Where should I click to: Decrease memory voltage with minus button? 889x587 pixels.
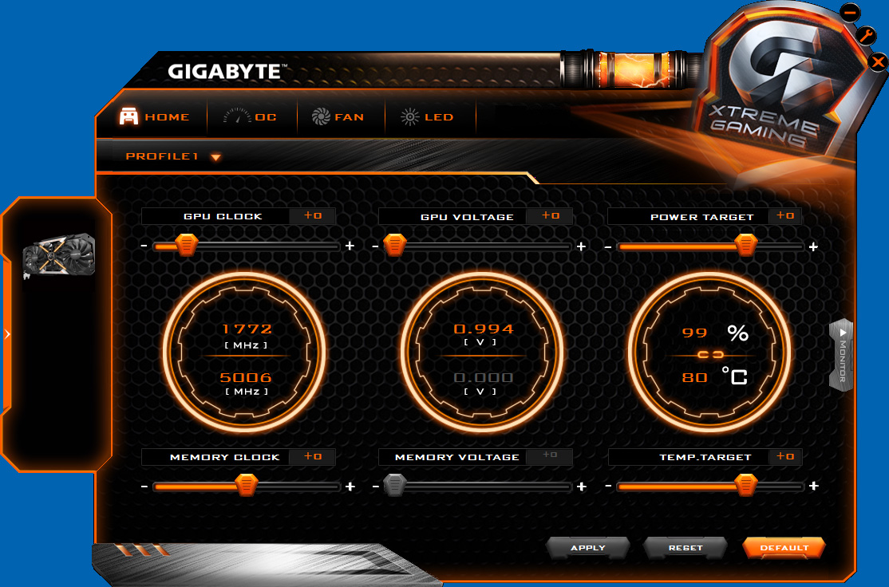tap(375, 487)
